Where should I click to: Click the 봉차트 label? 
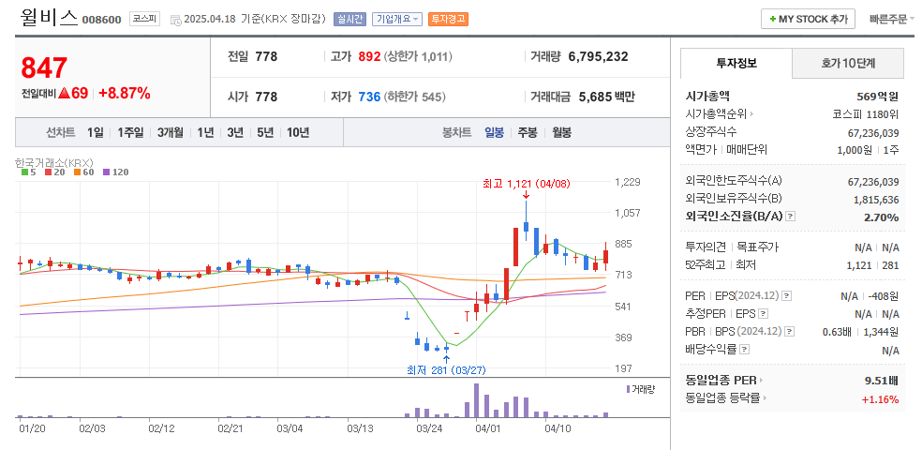pyautogui.click(x=457, y=132)
